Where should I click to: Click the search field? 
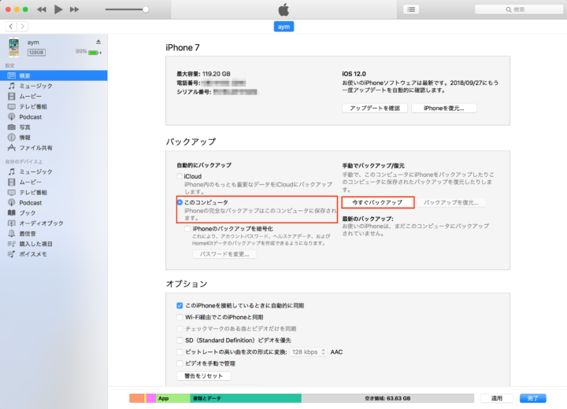pos(519,9)
